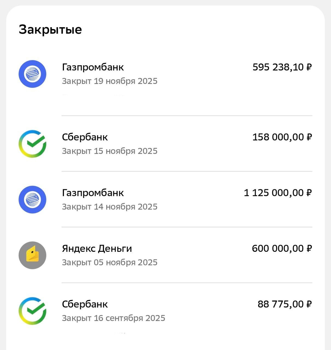Open the Яндекс Деньги entry name
This screenshot has height=350, width=331.
(97, 249)
